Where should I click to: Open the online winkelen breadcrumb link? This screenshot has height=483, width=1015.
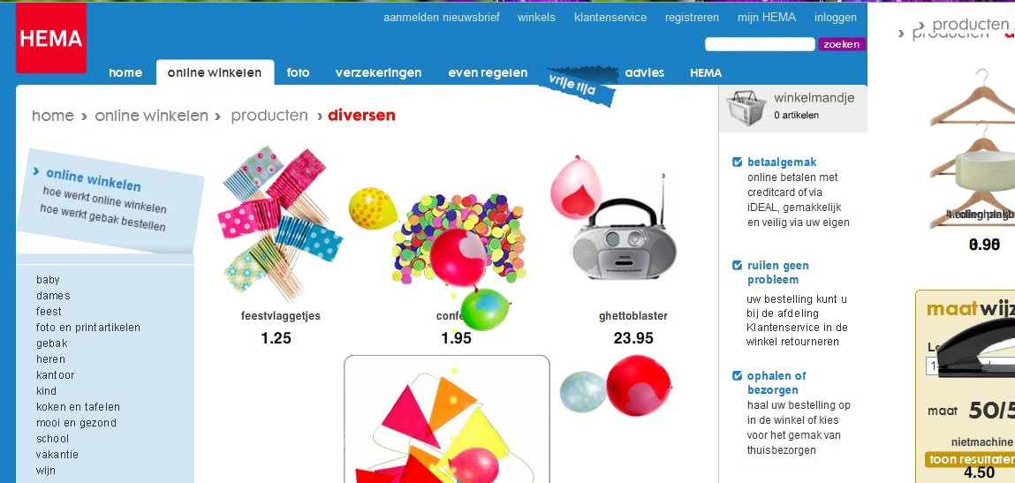151,116
